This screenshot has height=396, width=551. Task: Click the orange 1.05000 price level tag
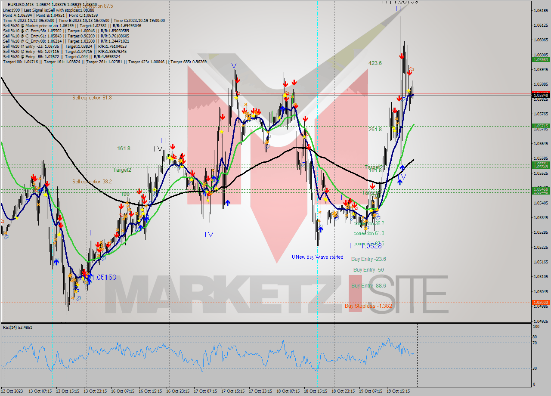[541, 302]
